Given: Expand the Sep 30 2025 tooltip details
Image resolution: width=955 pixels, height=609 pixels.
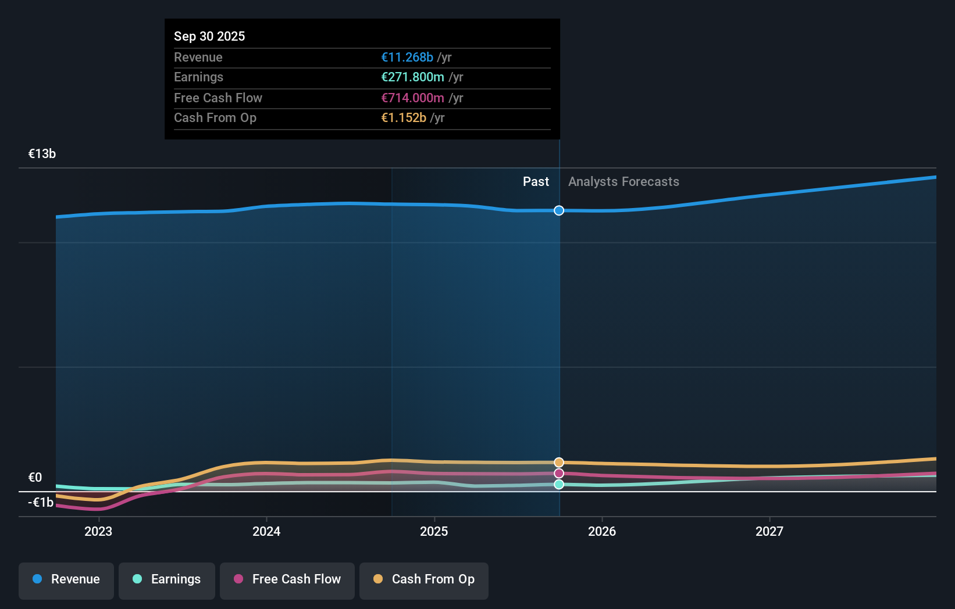Looking at the screenshot, I should (209, 36).
